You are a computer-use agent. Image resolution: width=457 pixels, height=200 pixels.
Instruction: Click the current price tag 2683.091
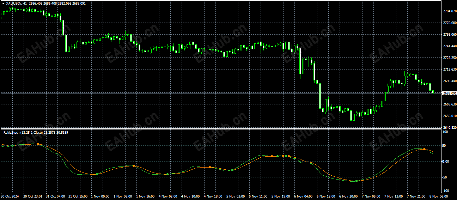coord(449,93)
